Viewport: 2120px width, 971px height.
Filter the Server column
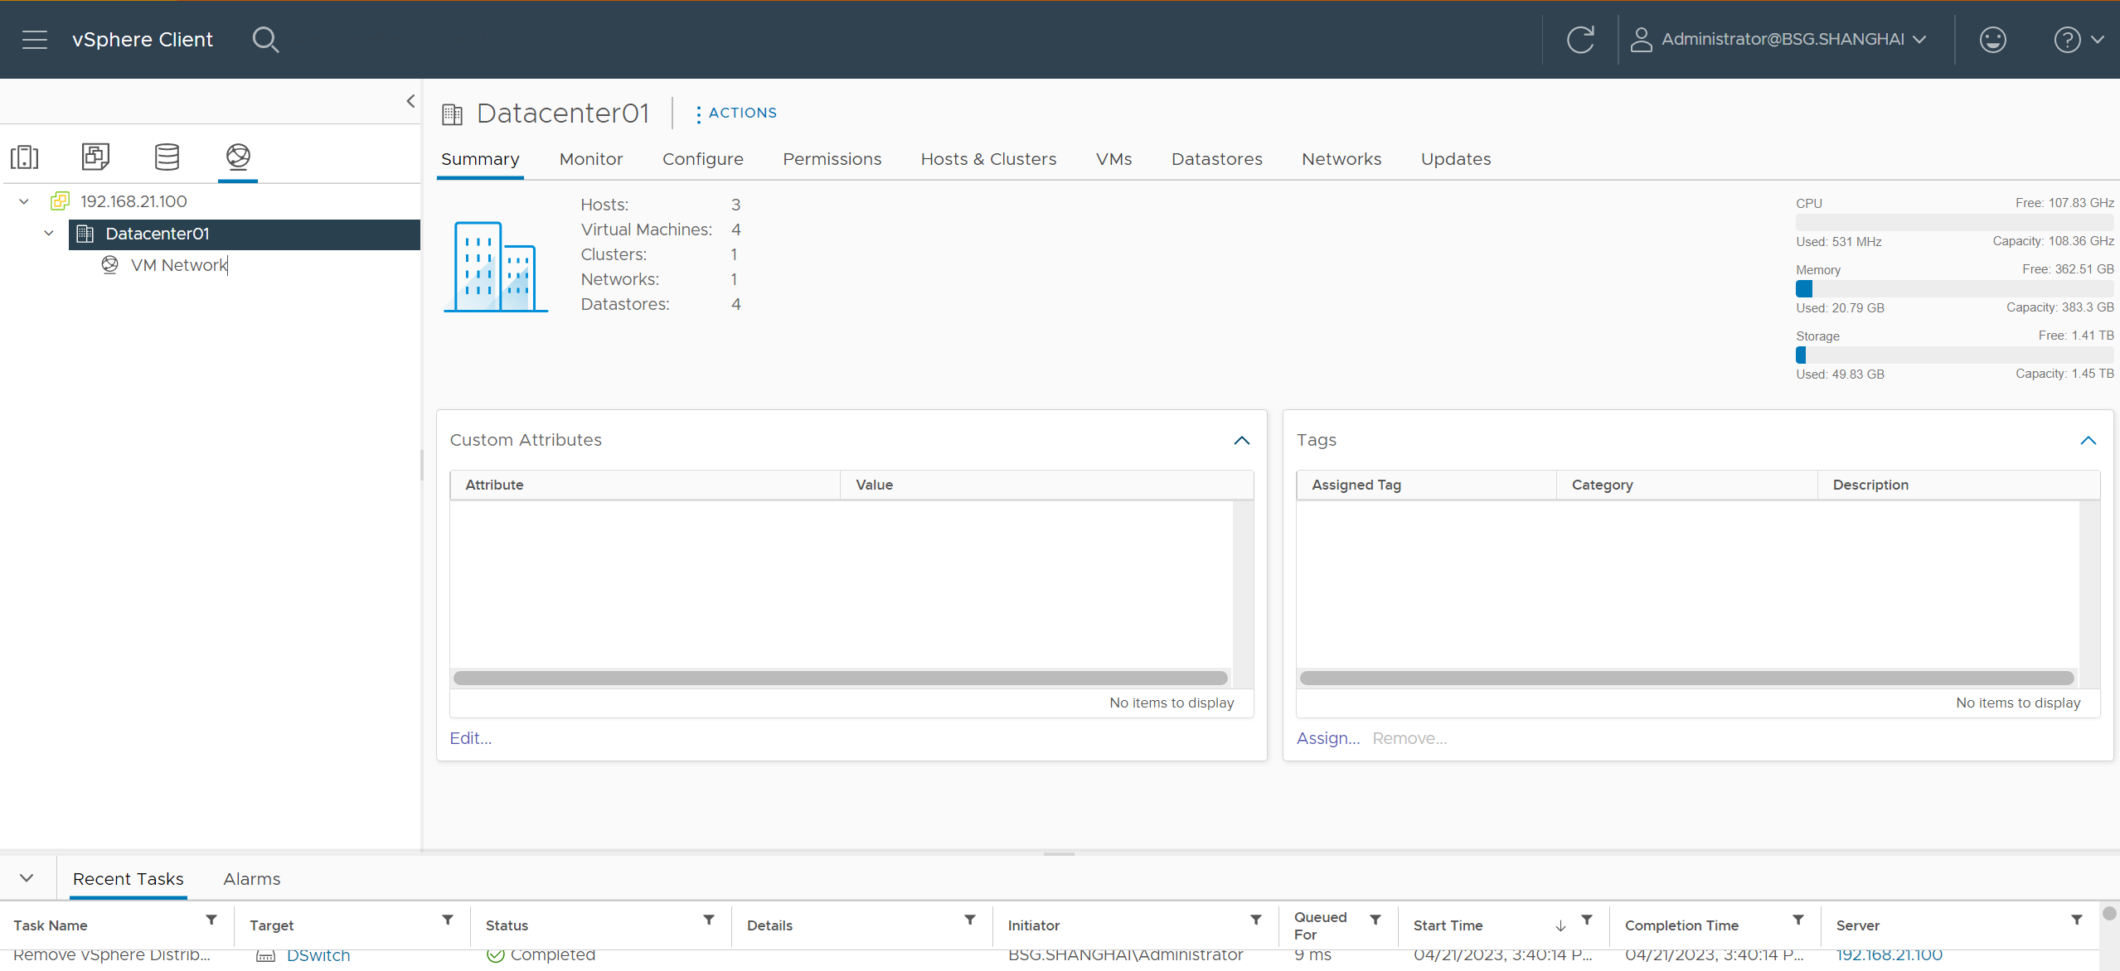[2077, 920]
